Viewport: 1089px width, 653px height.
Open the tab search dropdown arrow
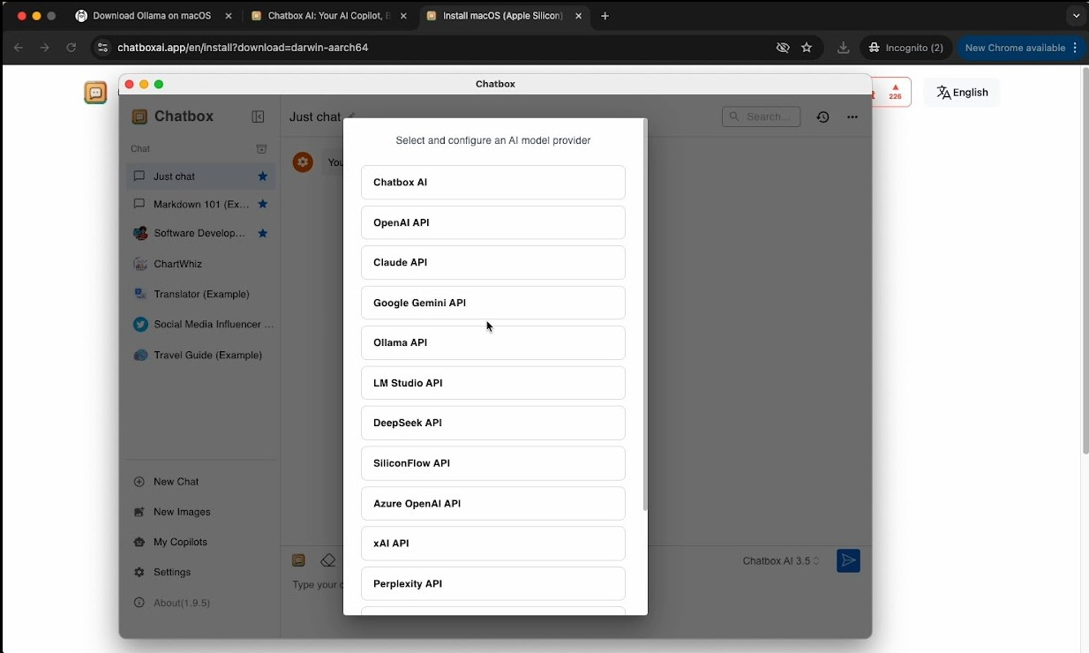click(x=1076, y=16)
